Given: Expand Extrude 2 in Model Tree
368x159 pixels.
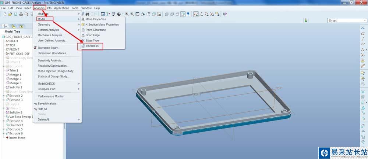Looking at the screenshot, I should tap(4, 96).
